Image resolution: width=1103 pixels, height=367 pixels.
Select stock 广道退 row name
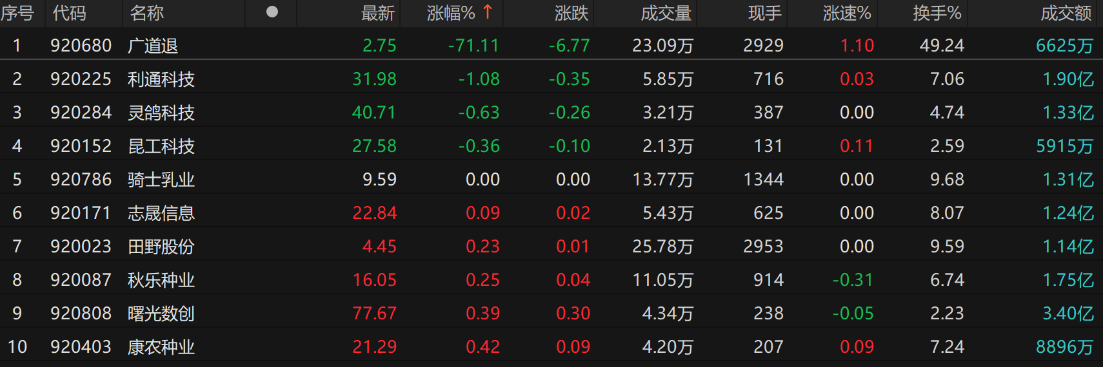point(153,46)
